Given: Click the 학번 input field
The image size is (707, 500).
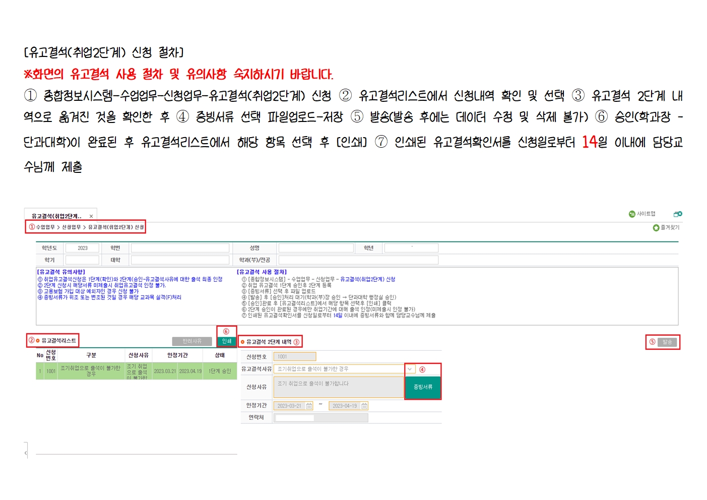Looking at the screenshot, I should 180,248.
